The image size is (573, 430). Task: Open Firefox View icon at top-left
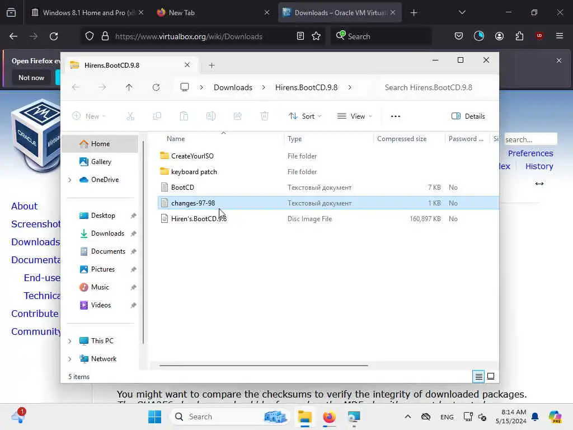coord(11,12)
